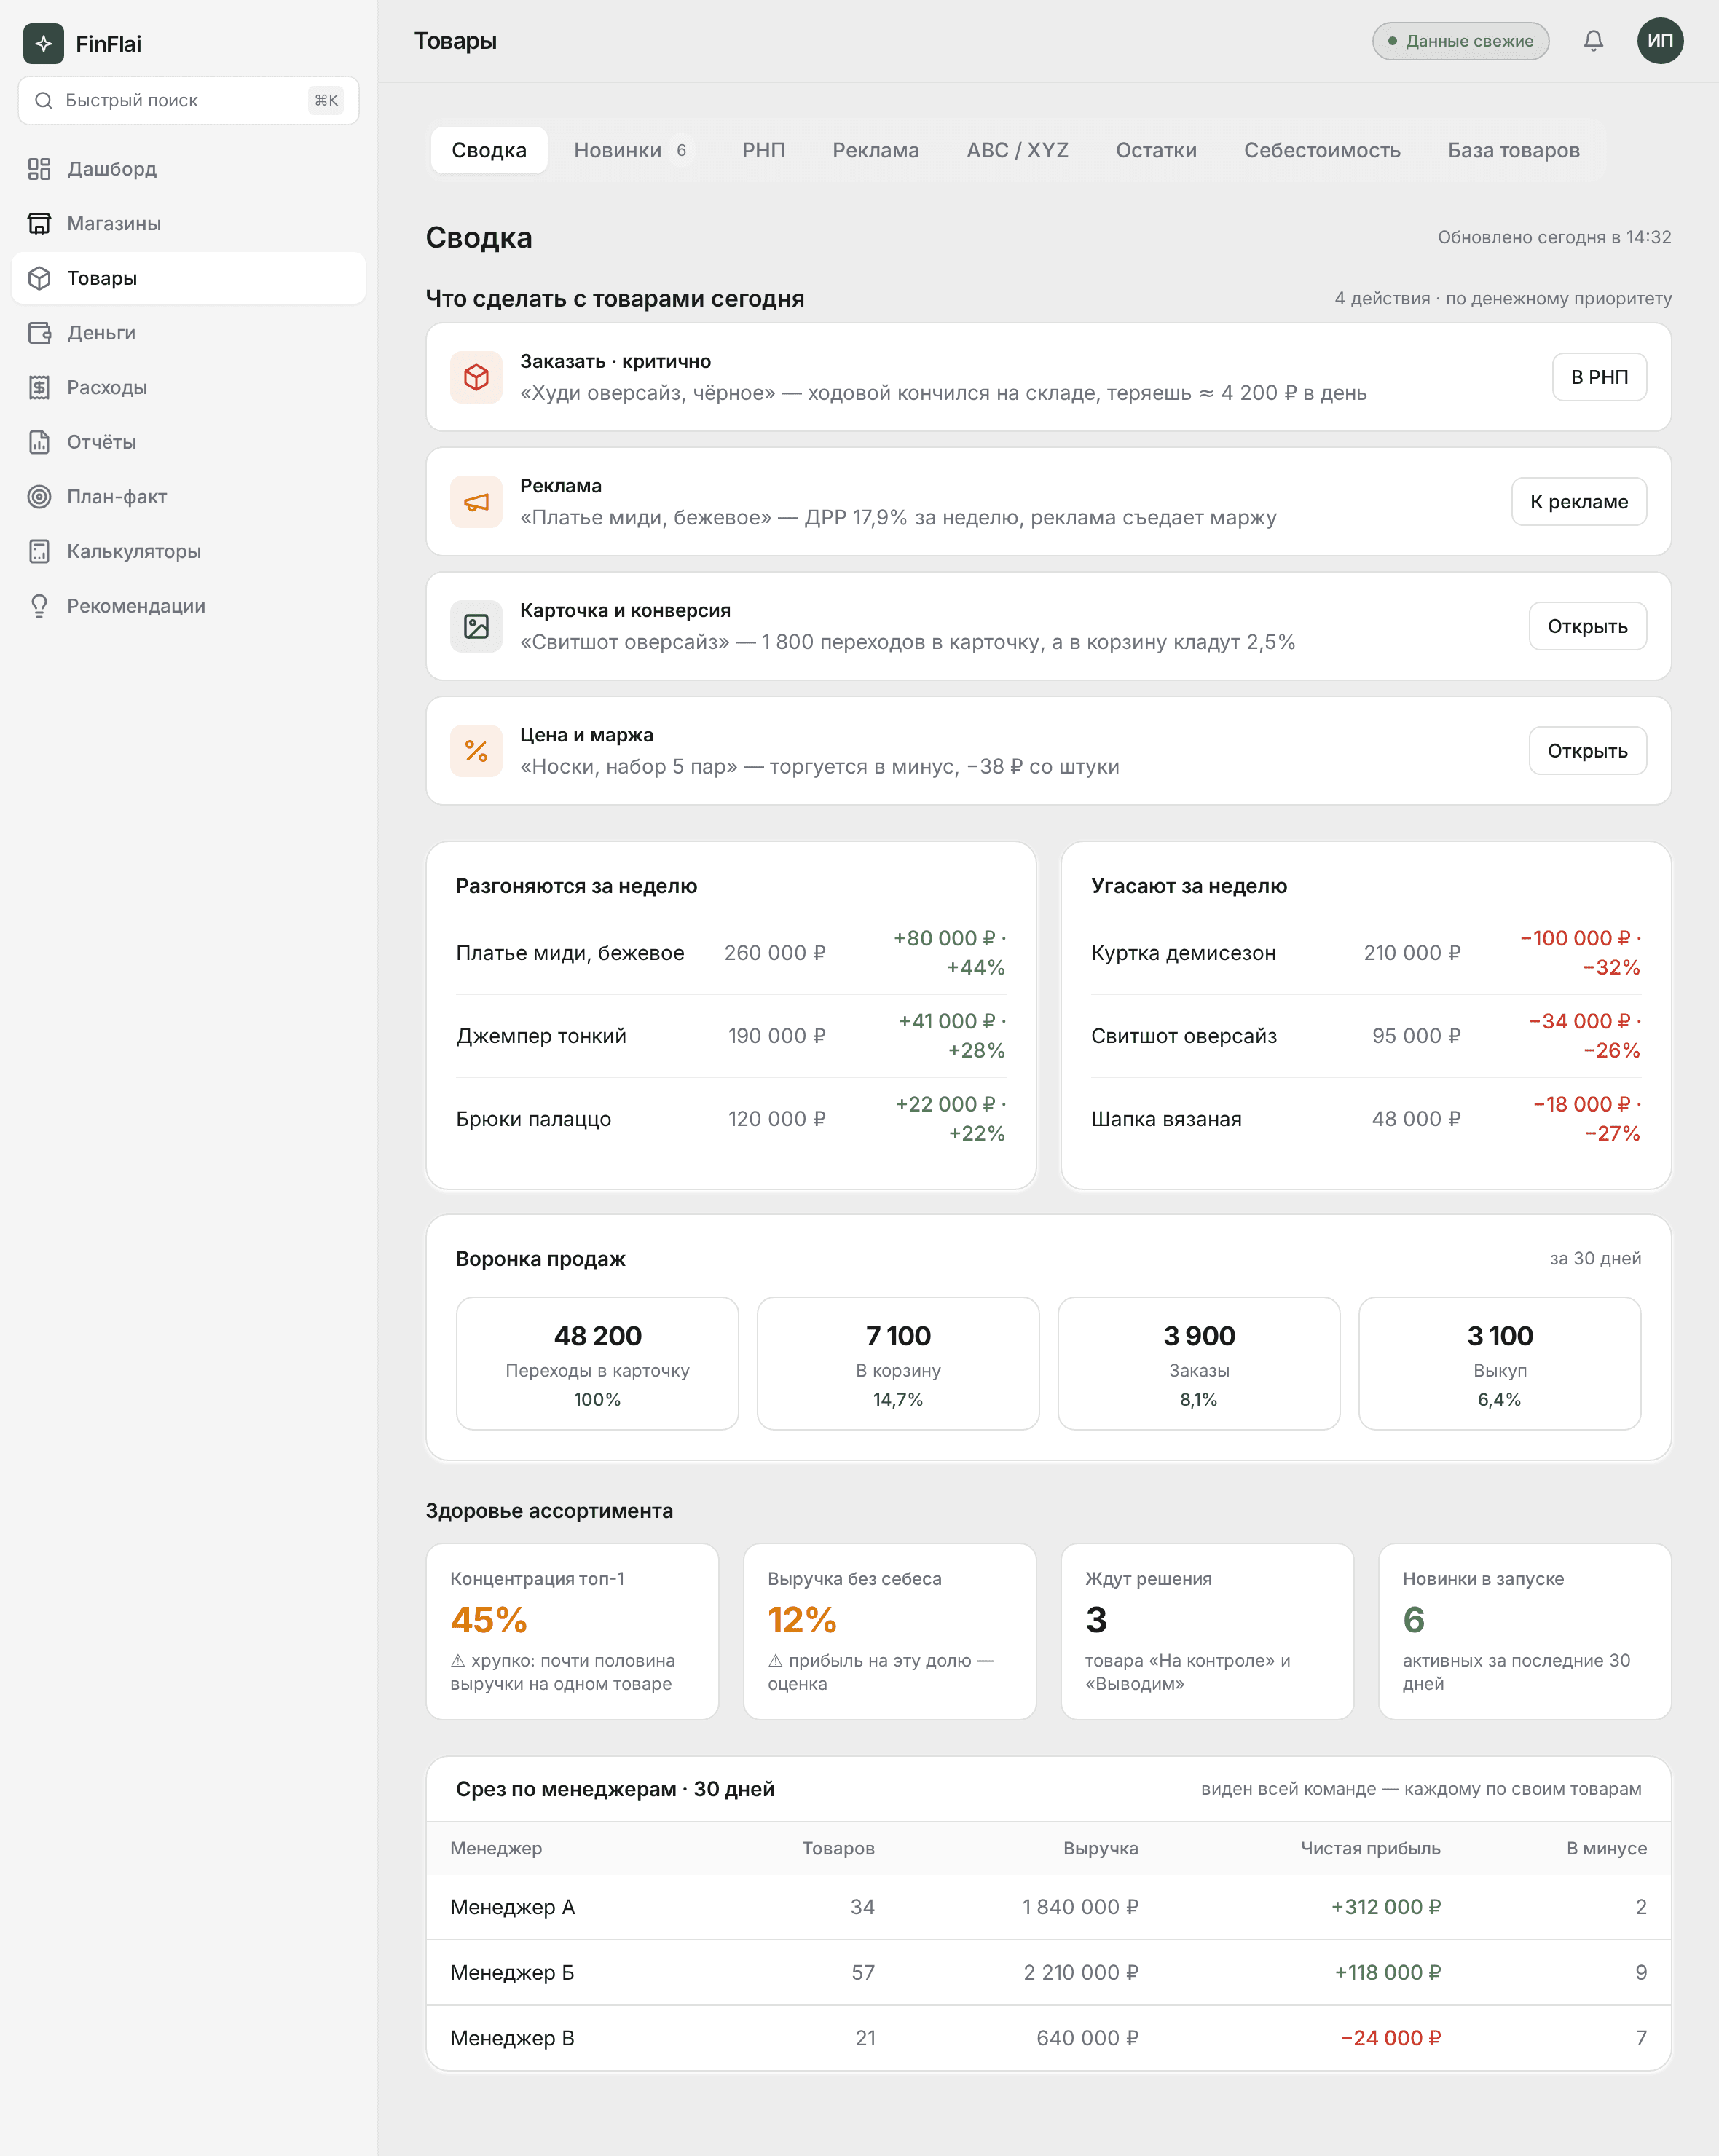The height and width of the screenshot is (2156, 1719).
Task: Click the red box icon for Заказать · критично
Action: click(476, 377)
